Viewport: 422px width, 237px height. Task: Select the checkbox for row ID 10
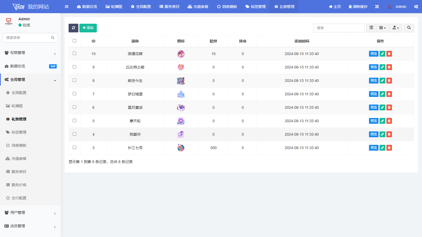74,53
